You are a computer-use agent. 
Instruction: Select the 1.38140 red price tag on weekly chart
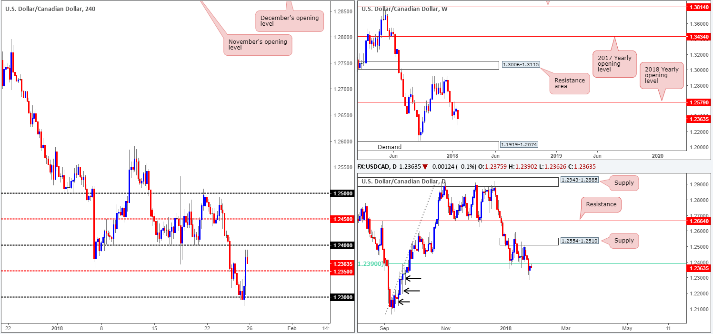click(699, 7)
